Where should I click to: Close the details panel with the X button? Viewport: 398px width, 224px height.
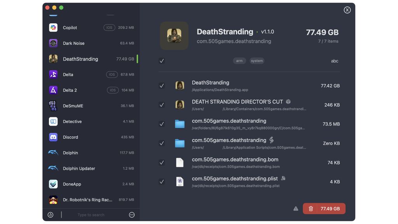tap(347, 10)
